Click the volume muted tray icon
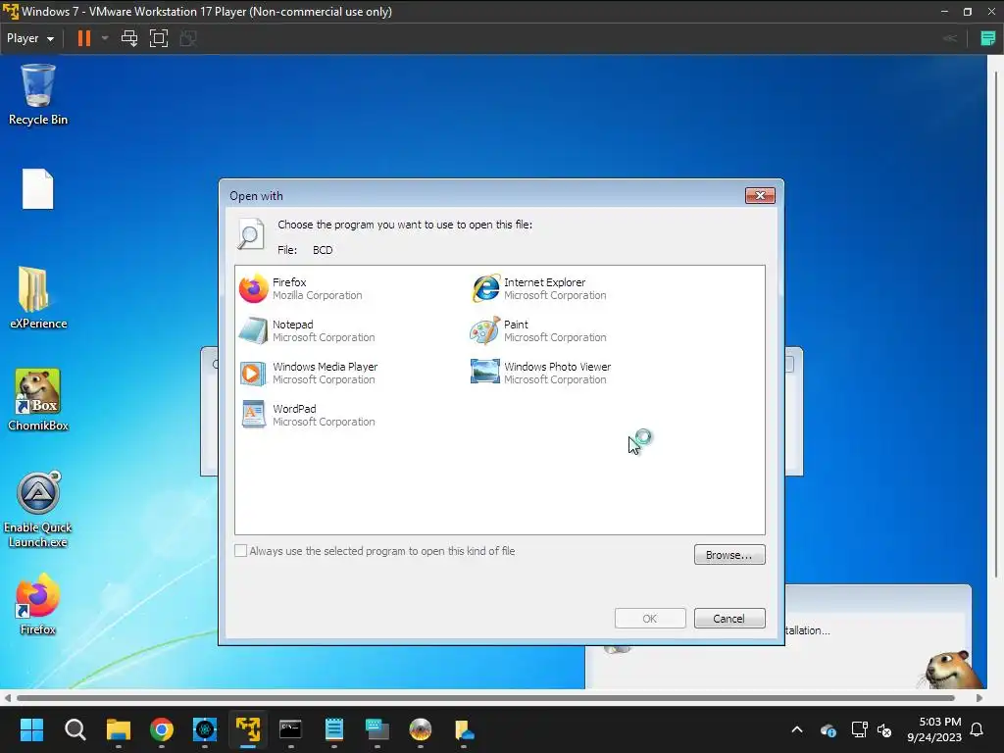Viewport: 1004px width, 753px height. [884, 729]
